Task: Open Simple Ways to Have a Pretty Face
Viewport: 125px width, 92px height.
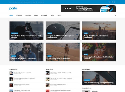Action: [22, 72]
